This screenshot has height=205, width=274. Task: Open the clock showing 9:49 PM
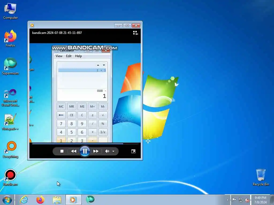pyautogui.click(x=260, y=200)
